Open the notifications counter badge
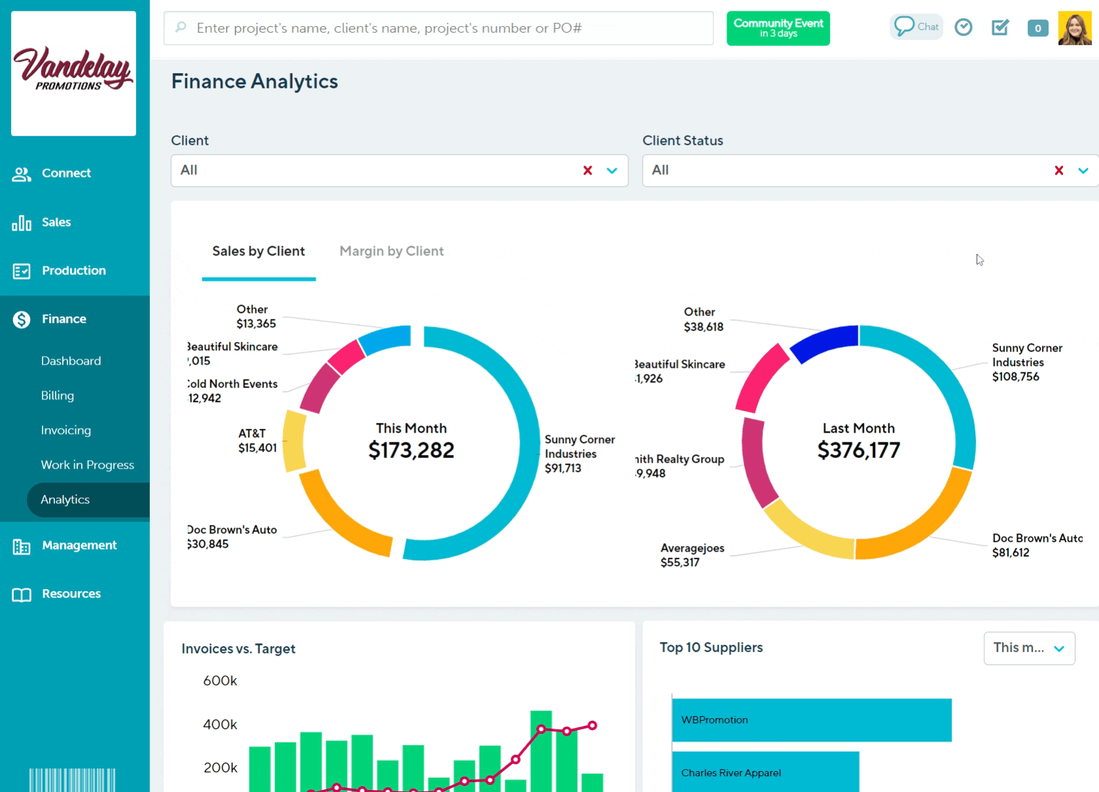The image size is (1099, 792). coord(1037,28)
